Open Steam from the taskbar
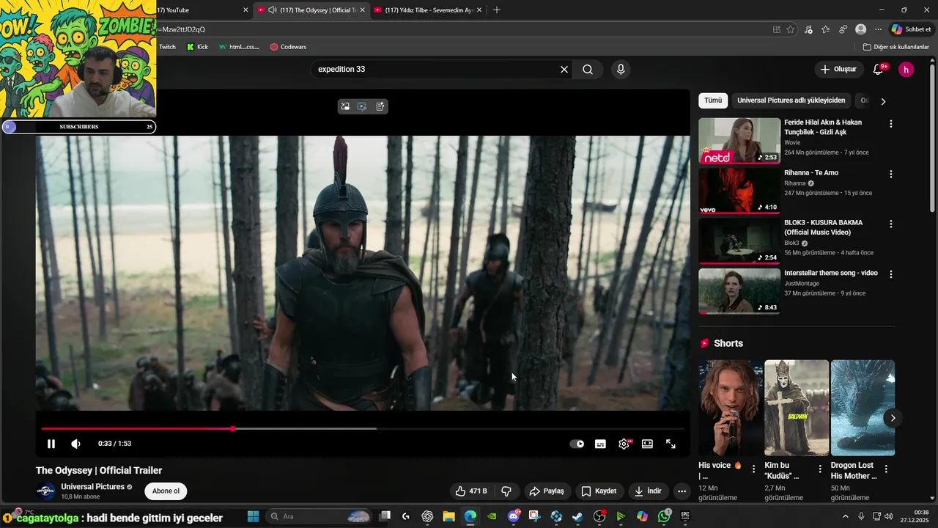The width and height of the screenshot is (938, 528). point(577,516)
